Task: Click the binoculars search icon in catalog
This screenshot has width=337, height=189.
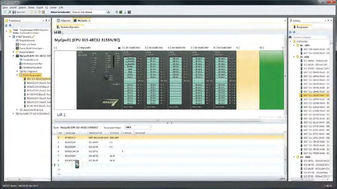Action: click(290, 37)
